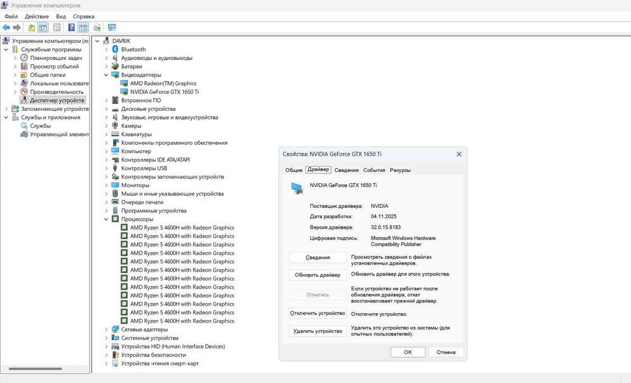Click the Очереди печати printer icon
The height and width of the screenshot is (383, 631).
pos(115,202)
